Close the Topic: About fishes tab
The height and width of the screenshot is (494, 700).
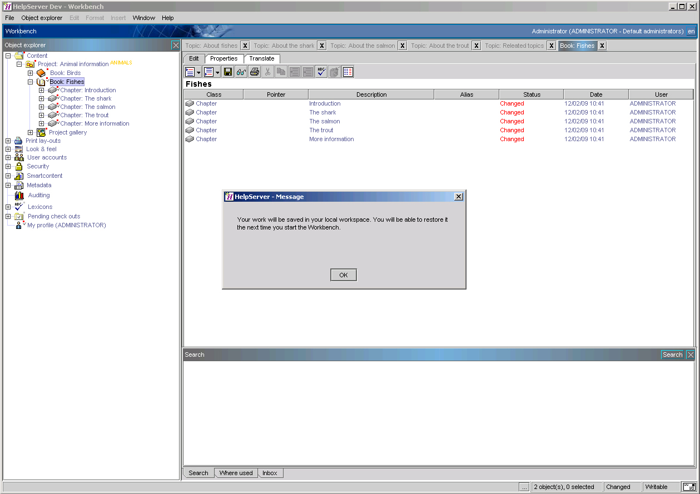[245, 46]
